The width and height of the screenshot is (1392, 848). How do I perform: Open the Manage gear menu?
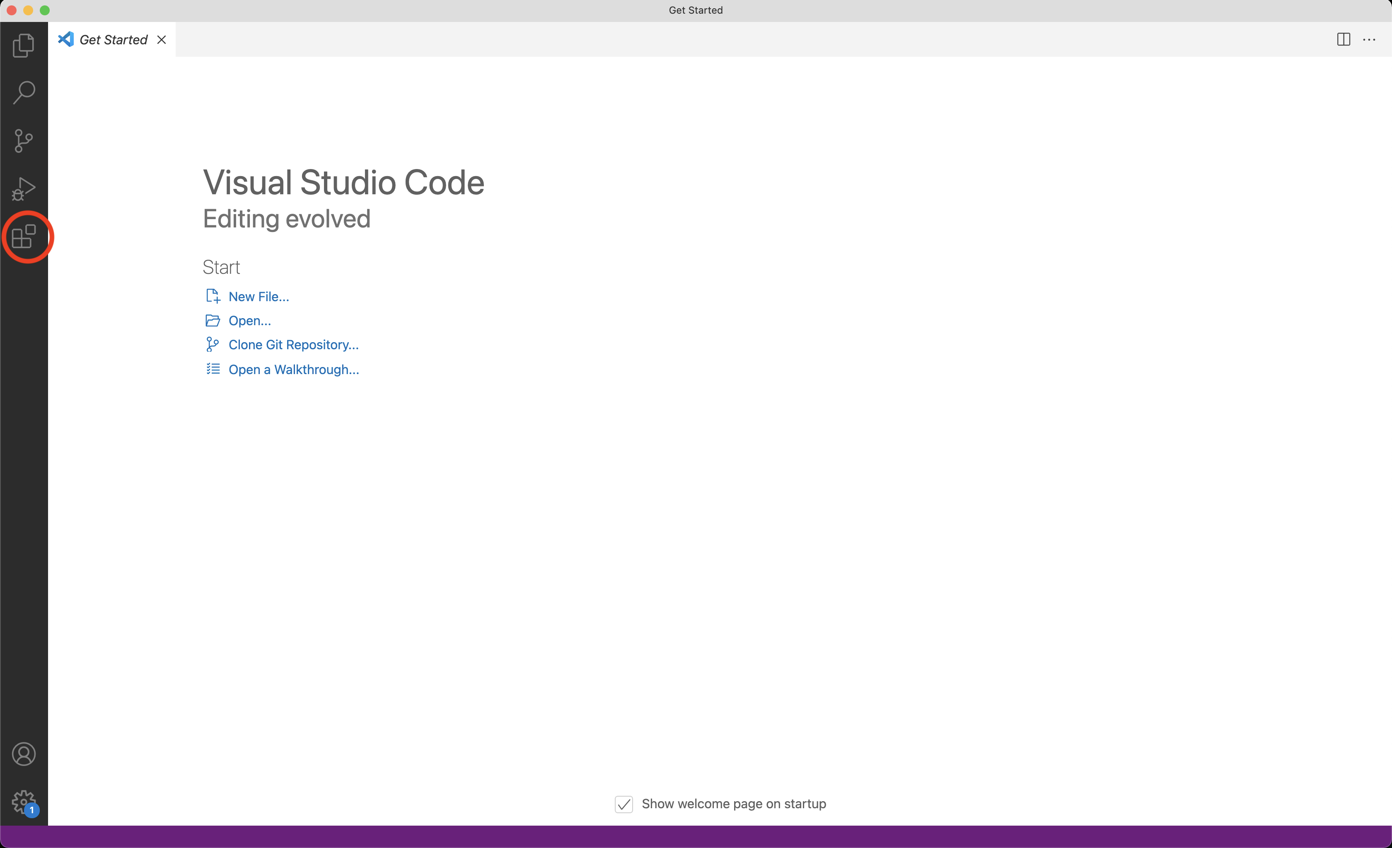(x=24, y=801)
